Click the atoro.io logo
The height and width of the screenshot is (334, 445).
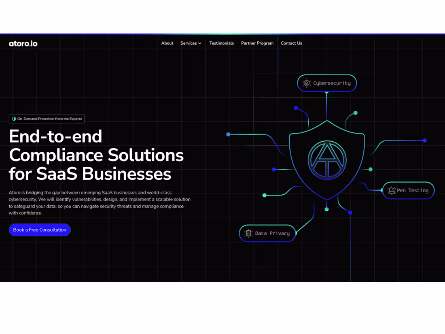click(x=23, y=43)
